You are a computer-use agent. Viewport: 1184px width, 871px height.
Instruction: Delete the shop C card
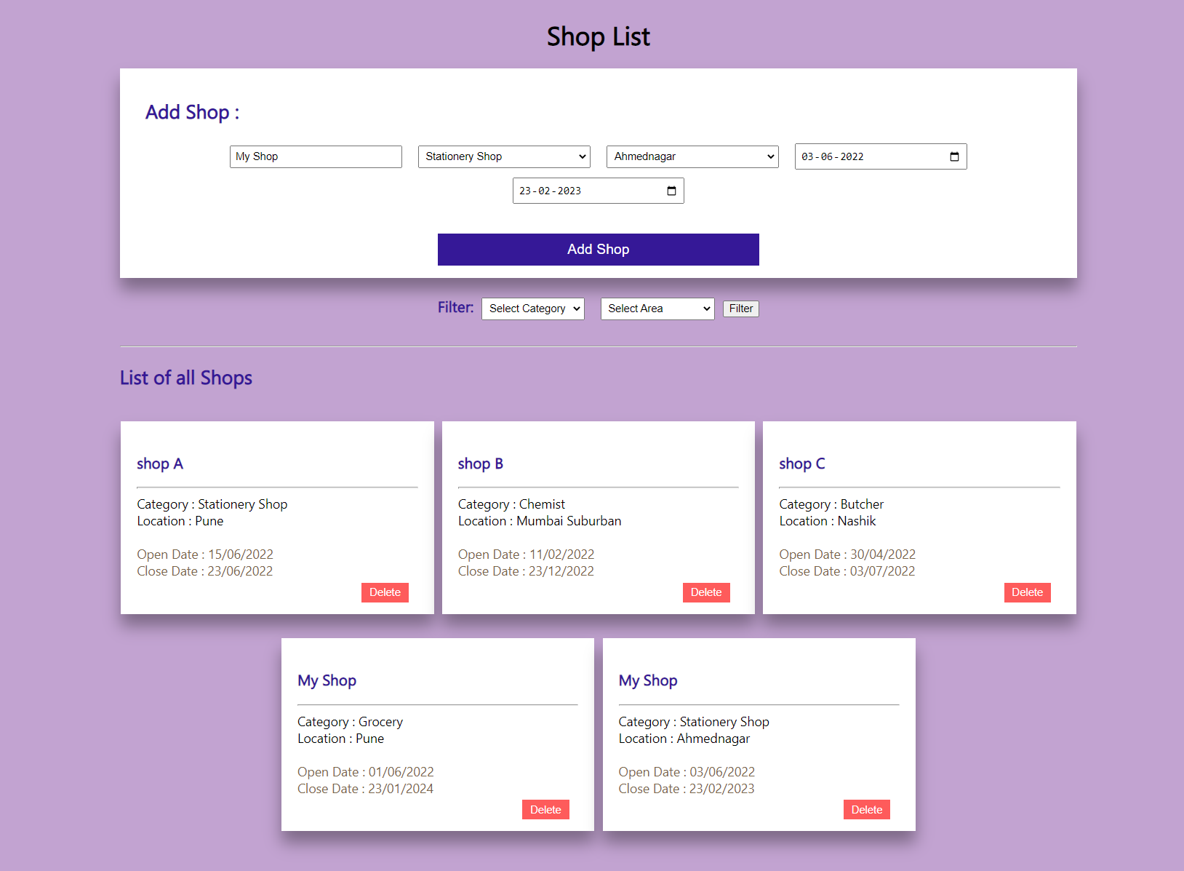click(1027, 592)
